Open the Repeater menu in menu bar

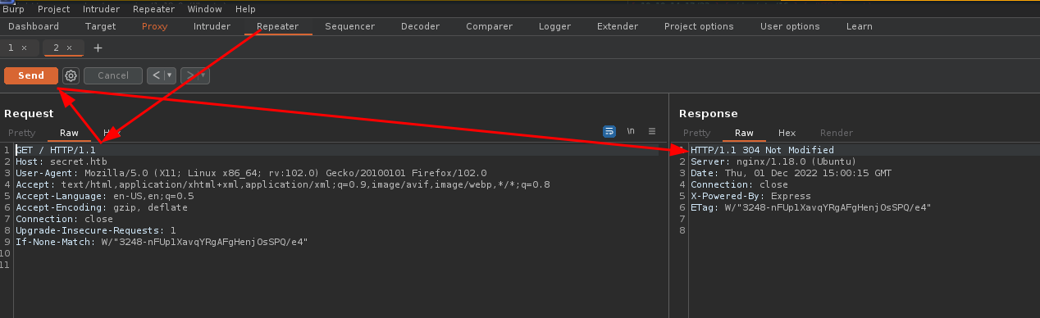click(x=154, y=9)
